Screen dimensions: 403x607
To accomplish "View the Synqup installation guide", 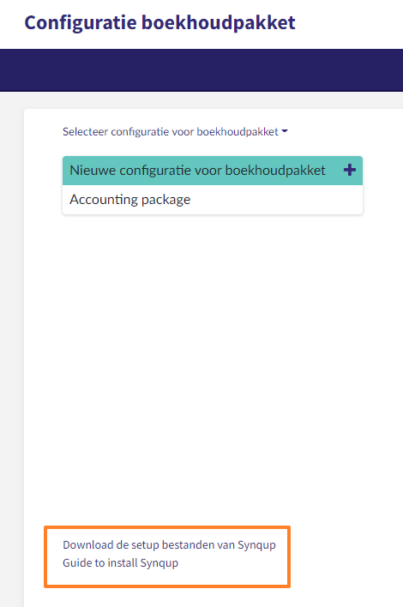I will click(120, 562).
